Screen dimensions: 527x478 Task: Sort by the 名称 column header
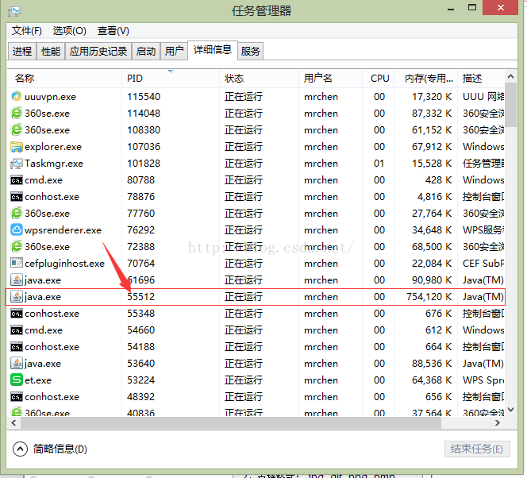click(x=64, y=79)
